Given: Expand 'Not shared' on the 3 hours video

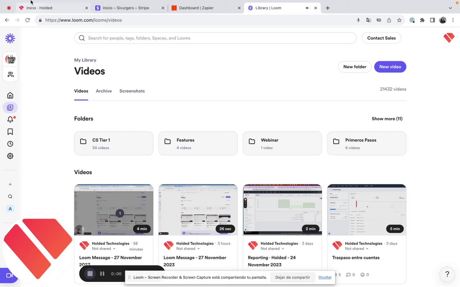Looking at the screenshot, I should [188, 249].
